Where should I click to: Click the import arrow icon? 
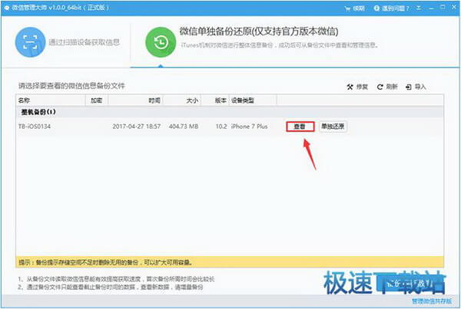pyautogui.click(x=409, y=87)
